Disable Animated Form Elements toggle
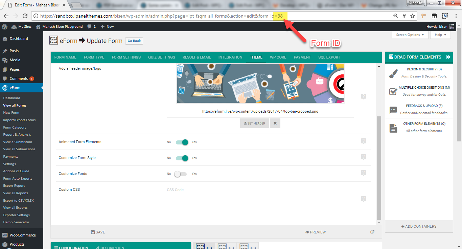This screenshot has width=462, height=249. tap(182, 142)
